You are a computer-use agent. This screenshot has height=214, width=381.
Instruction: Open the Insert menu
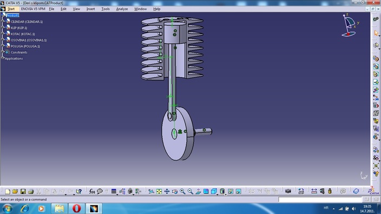point(90,9)
